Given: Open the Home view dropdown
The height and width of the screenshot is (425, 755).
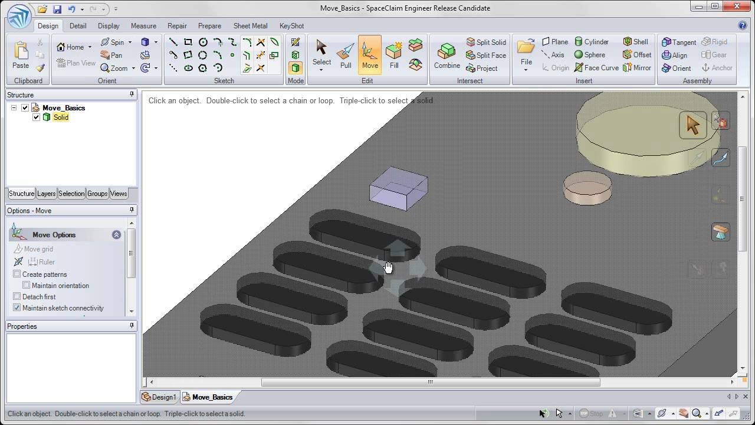Looking at the screenshot, I should pyautogui.click(x=90, y=47).
